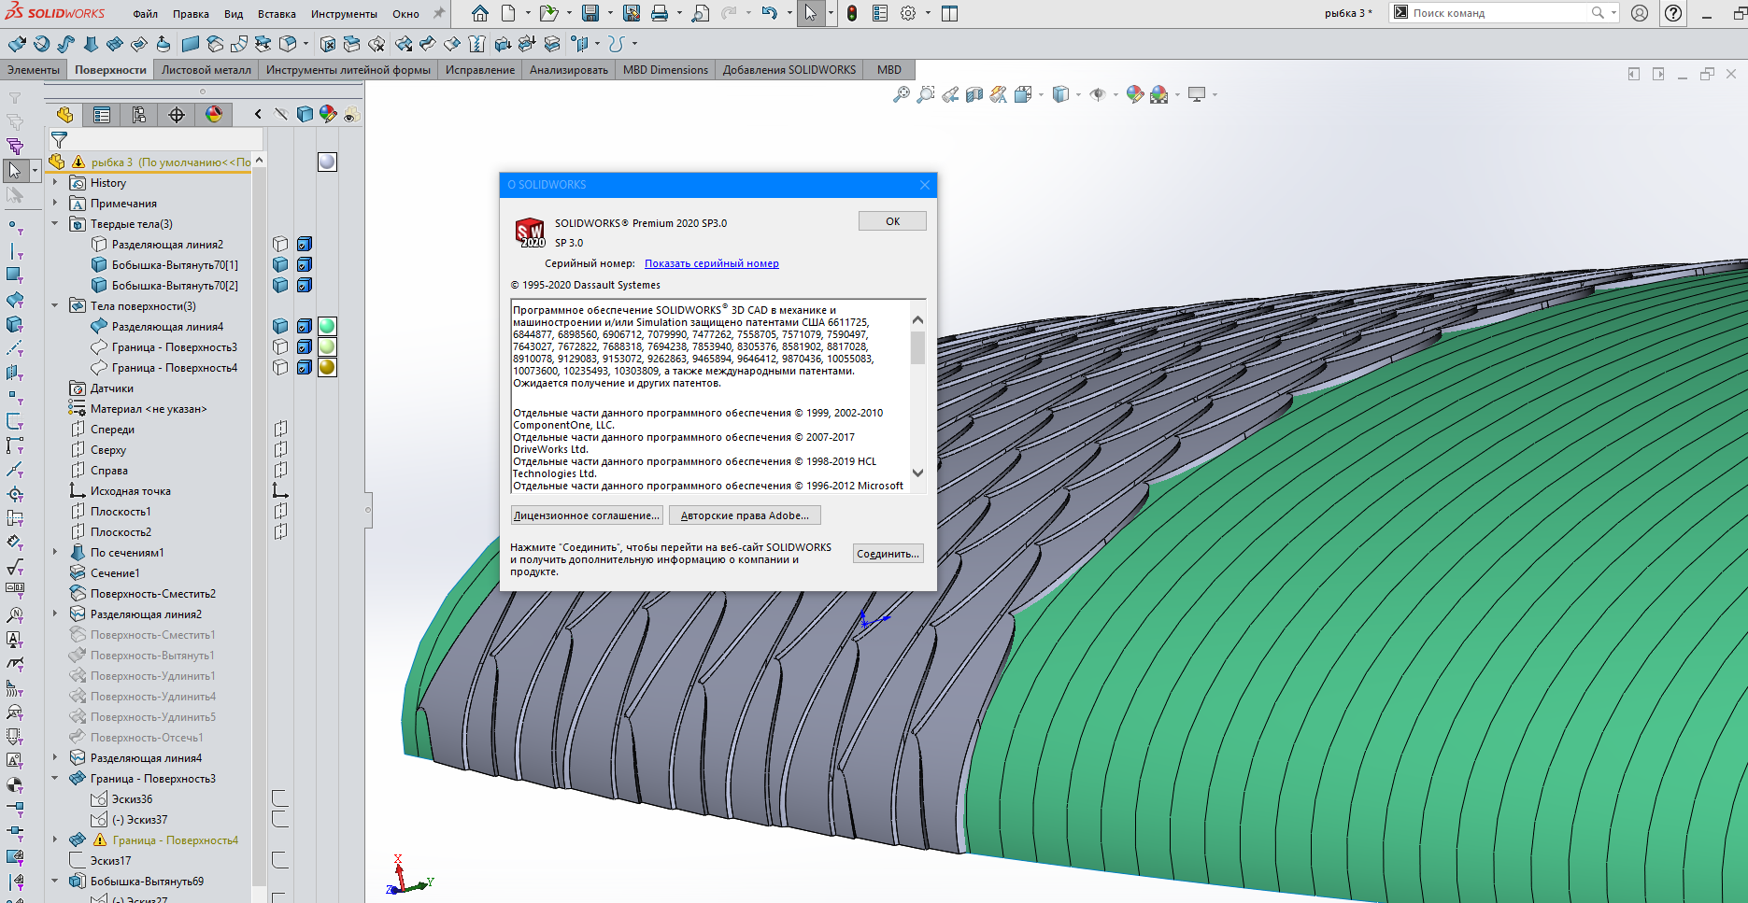The width and height of the screenshot is (1748, 903).
Task: Close the О SOLIDWORKS dialog
Action: point(925,185)
